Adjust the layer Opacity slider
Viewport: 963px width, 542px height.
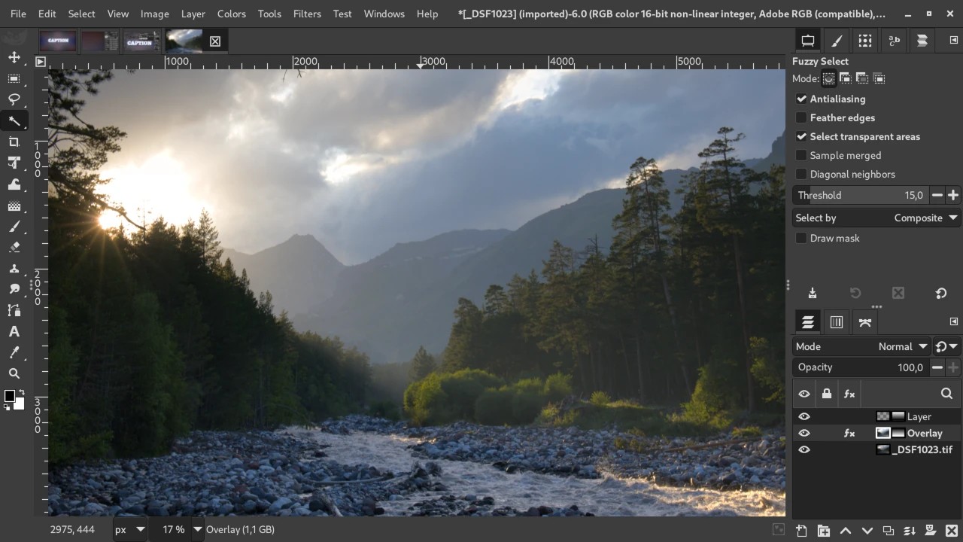point(861,367)
